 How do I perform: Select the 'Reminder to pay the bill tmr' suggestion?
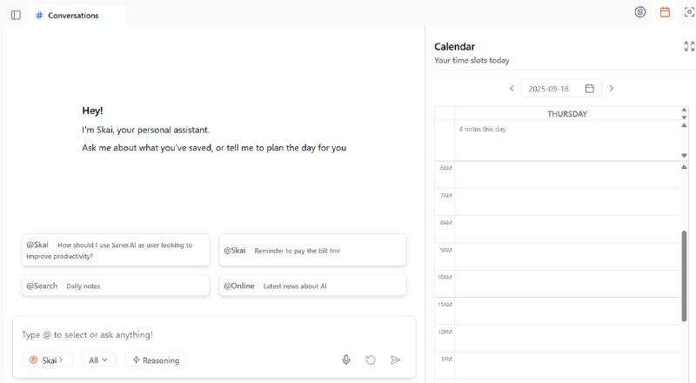click(x=312, y=250)
